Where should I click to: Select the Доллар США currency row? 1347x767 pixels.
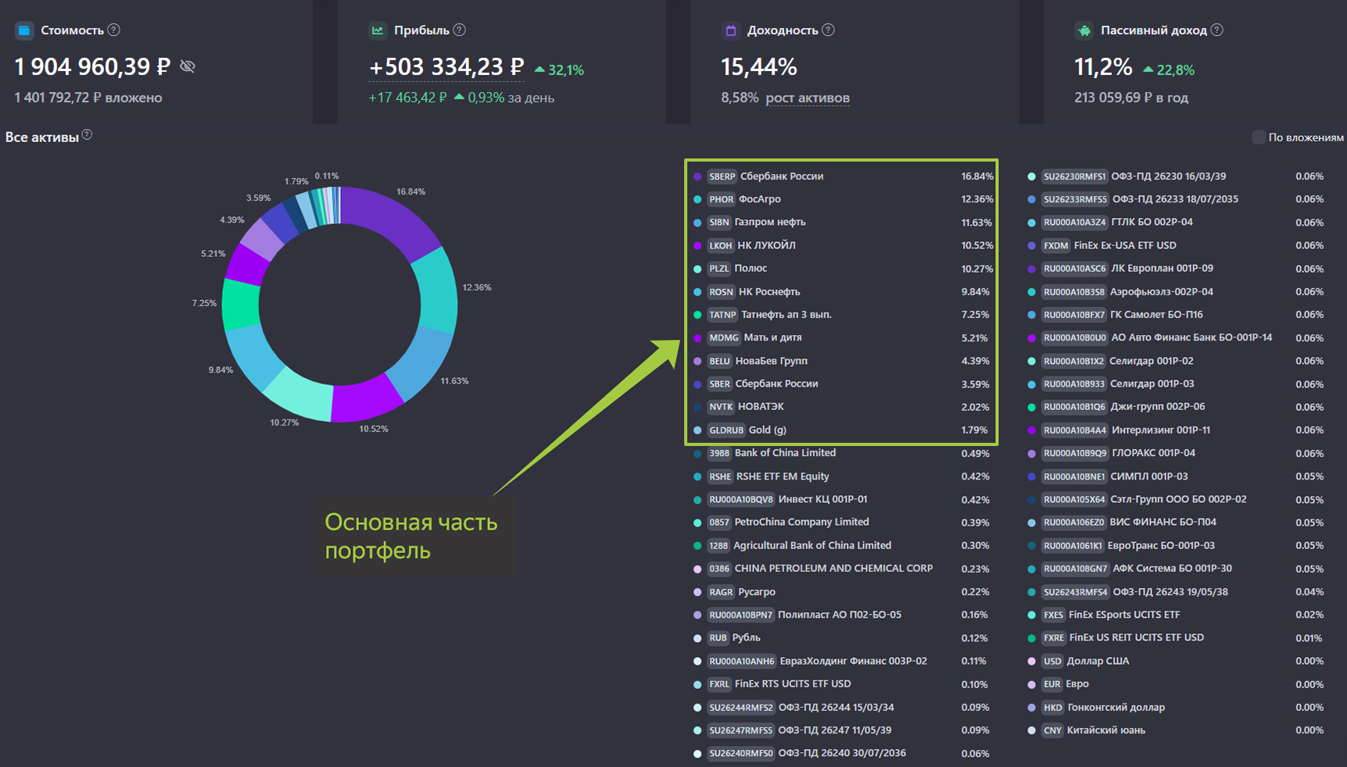coord(1177,661)
